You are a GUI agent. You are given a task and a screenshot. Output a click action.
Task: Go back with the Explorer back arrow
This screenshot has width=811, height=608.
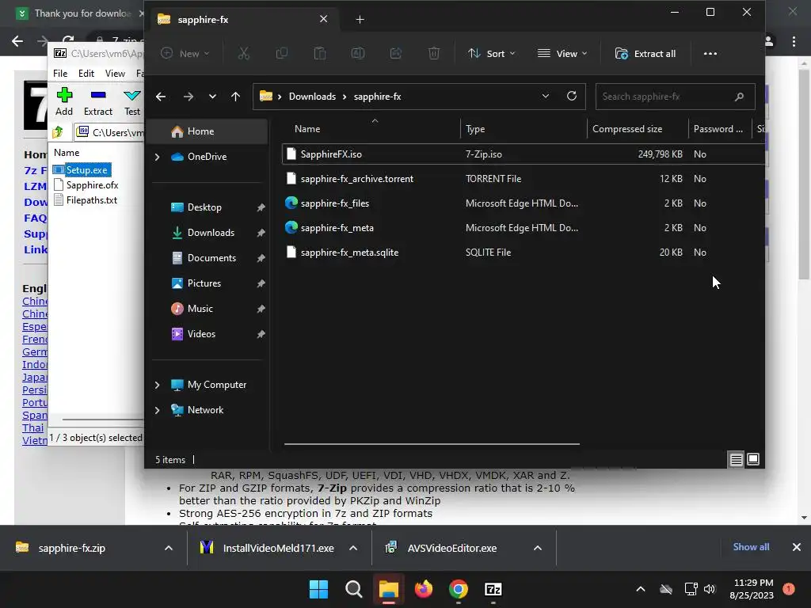pyautogui.click(x=161, y=96)
